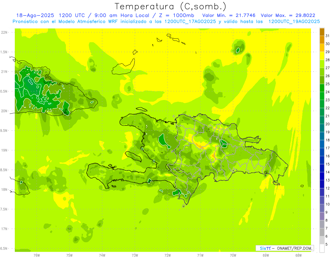
Task: Click the "21N" latitude label
Action: (5, 72)
